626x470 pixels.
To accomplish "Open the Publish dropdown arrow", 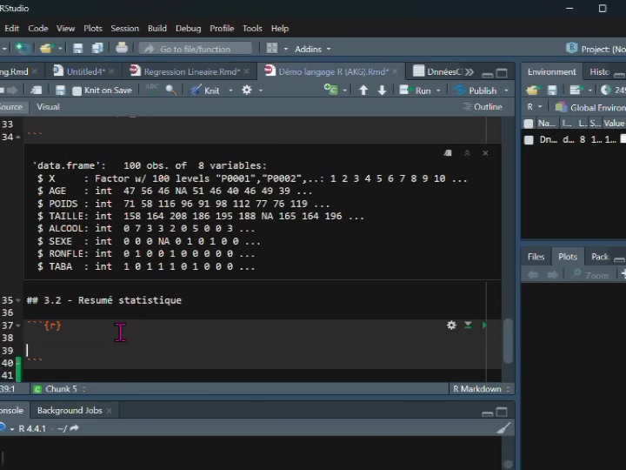I will tap(506, 91).
